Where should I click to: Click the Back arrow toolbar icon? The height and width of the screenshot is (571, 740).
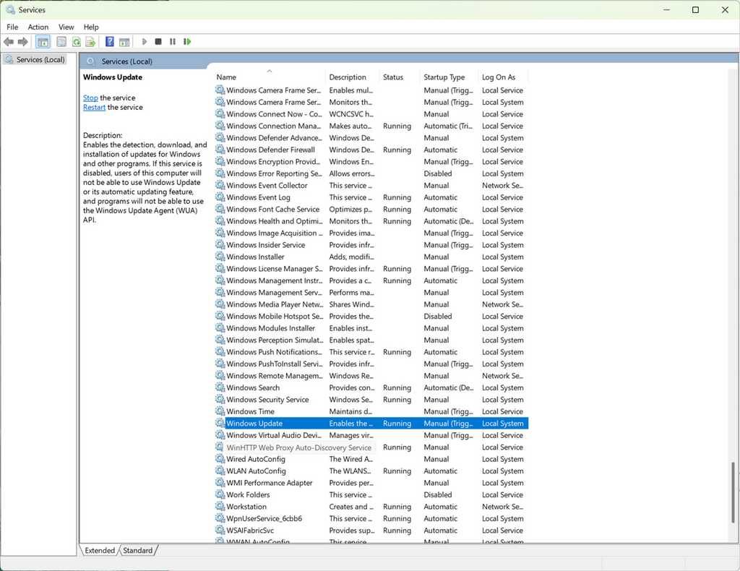point(9,42)
